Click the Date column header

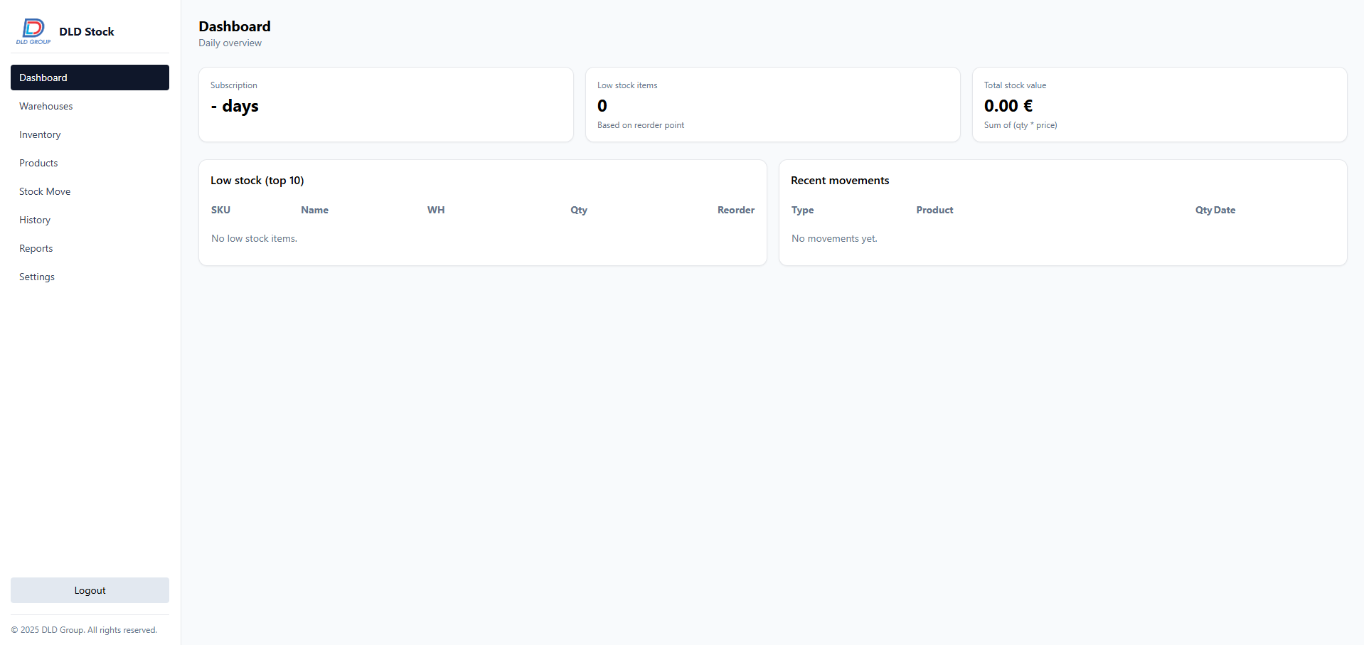(1225, 210)
